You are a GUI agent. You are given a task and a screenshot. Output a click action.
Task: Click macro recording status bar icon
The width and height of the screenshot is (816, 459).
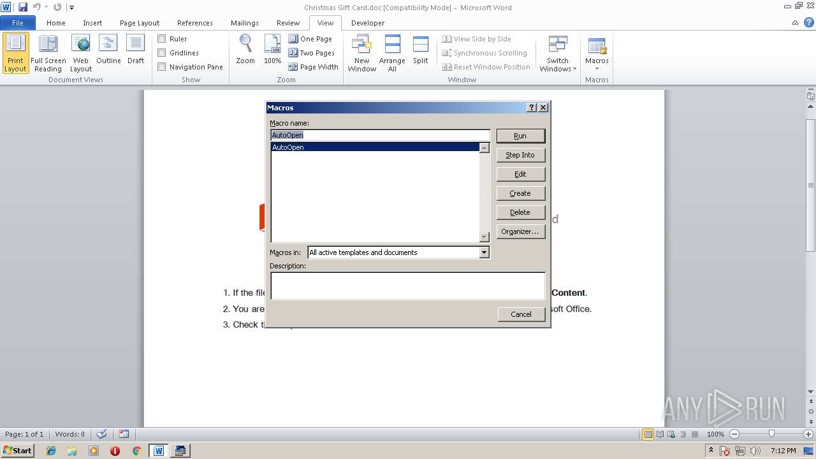pos(124,434)
